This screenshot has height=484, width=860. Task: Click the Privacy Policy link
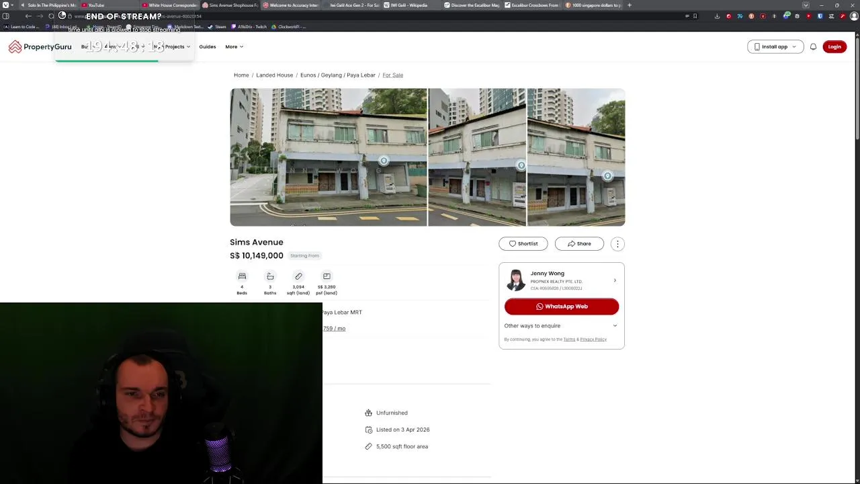(x=593, y=339)
